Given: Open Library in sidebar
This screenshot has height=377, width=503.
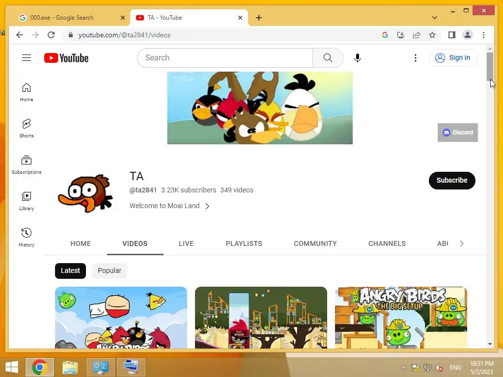Looking at the screenshot, I should [x=27, y=201].
